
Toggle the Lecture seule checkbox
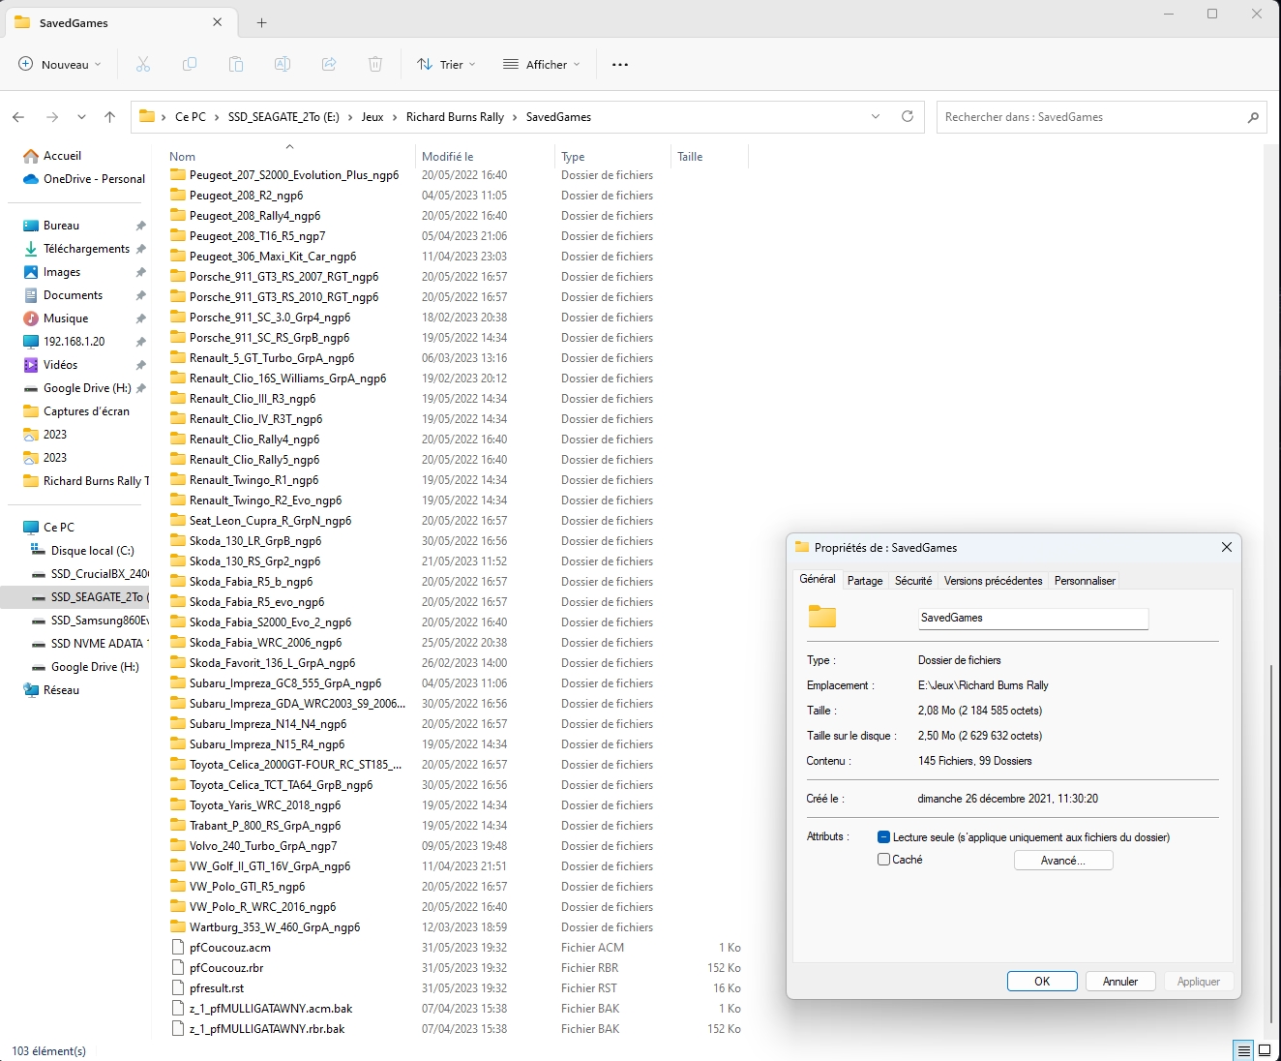pos(883,837)
